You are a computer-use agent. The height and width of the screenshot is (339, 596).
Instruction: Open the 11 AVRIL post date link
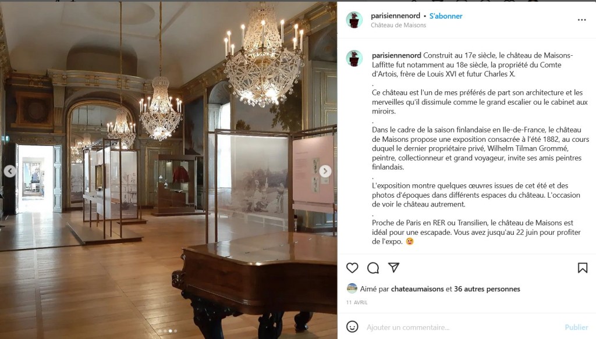(x=357, y=302)
